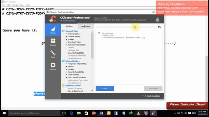The height and width of the screenshot is (117, 209).
Task: Cancel the running cleaning operation
Action: pyautogui.click(x=105, y=88)
